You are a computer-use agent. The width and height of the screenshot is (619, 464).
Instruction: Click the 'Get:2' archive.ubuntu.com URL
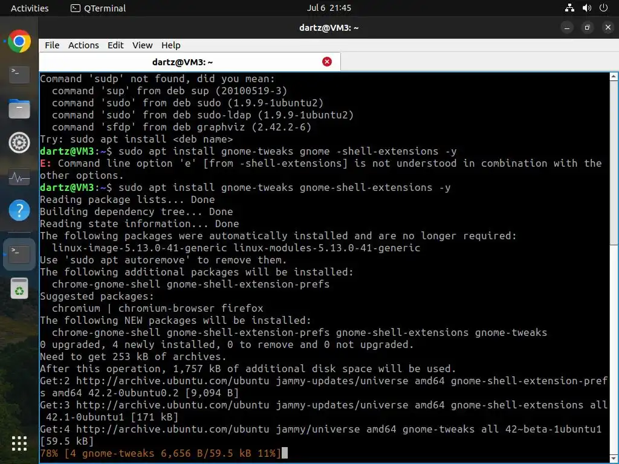pos(172,381)
